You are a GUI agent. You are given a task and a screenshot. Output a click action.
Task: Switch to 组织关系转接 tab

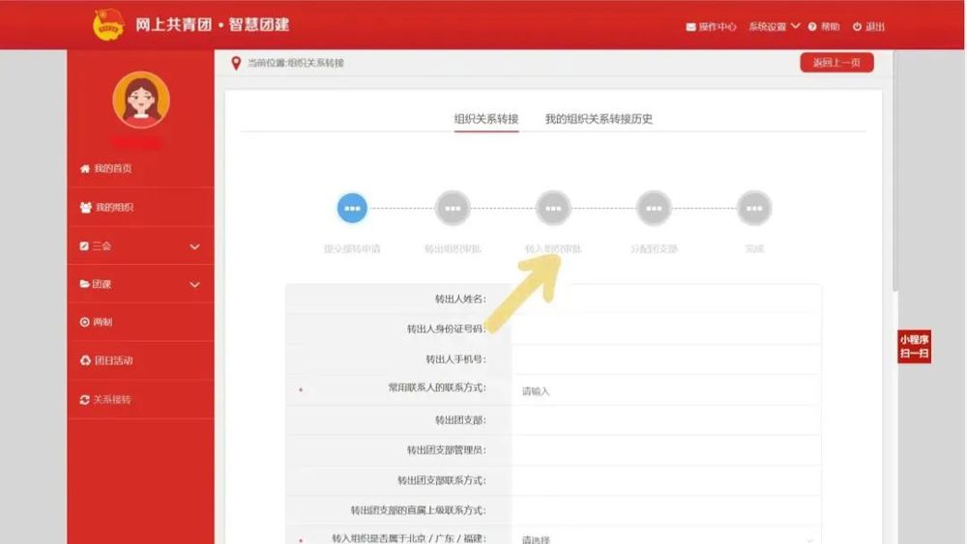(x=486, y=119)
